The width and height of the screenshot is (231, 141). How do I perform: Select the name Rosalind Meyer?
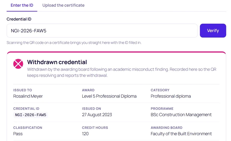pos(28,96)
